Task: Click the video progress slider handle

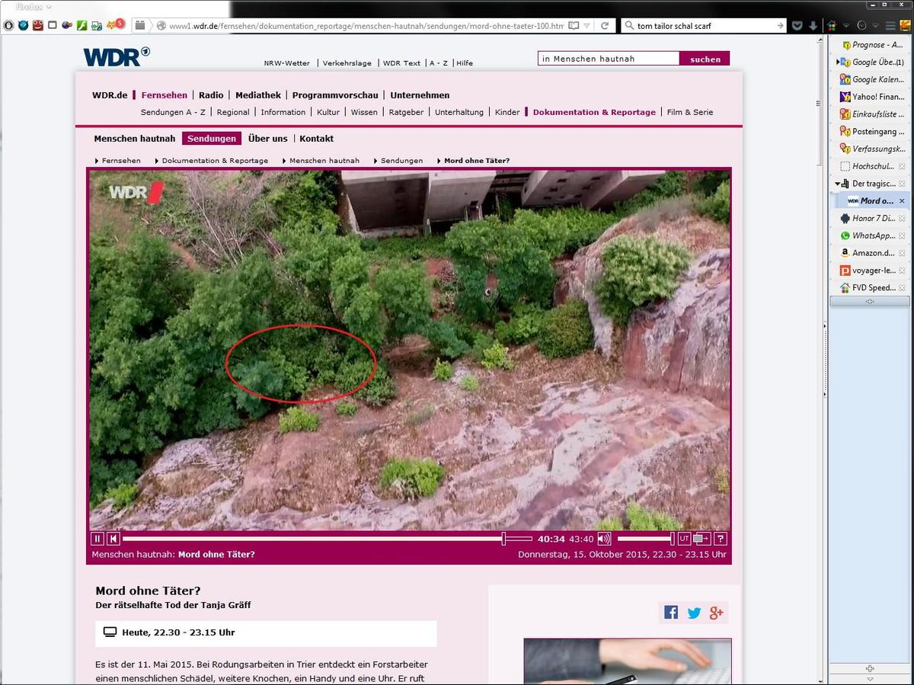Action: pos(503,539)
